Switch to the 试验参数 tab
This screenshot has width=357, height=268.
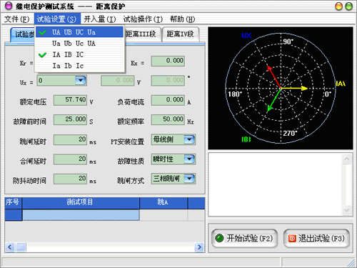23,35
